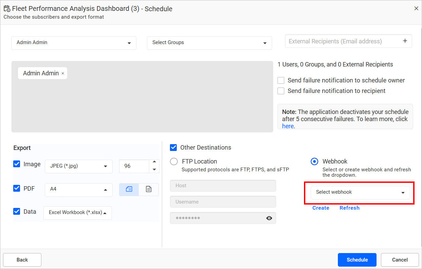Enable failure notification to schedule owner

tap(281, 80)
